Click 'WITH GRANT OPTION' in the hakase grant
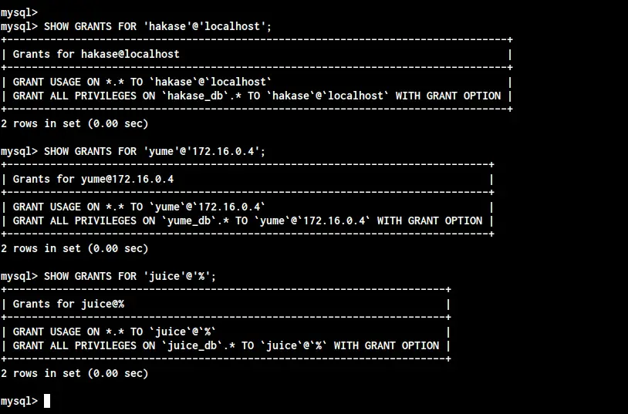628x414 pixels. pyautogui.click(x=448, y=96)
